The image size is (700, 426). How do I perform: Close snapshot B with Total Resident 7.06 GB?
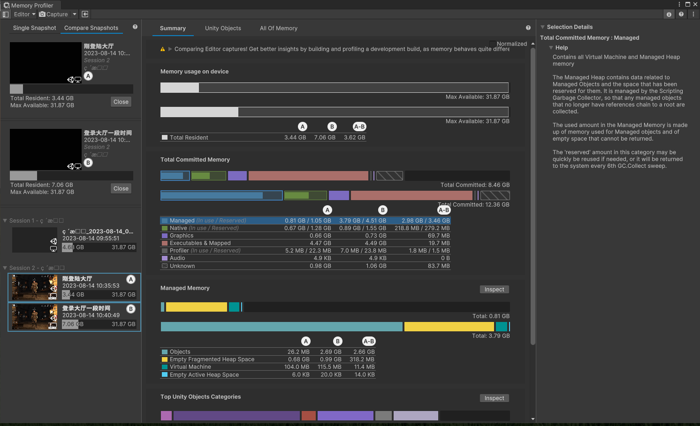pyautogui.click(x=121, y=189)
